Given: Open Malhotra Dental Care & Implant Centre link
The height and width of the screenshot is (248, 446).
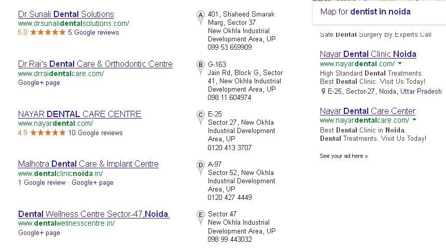Looking at the screenshot, I should 88,164.
